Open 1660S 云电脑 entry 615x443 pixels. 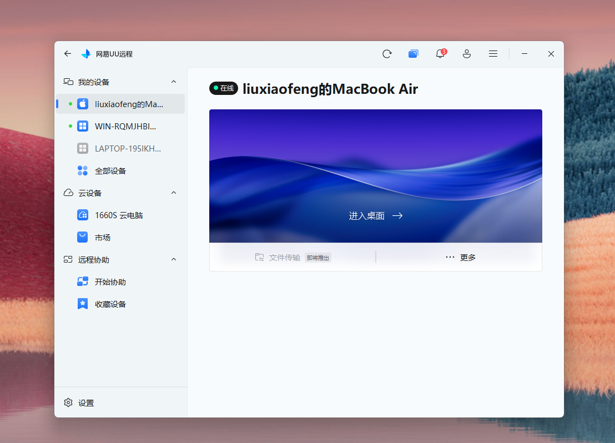(120, 215)
